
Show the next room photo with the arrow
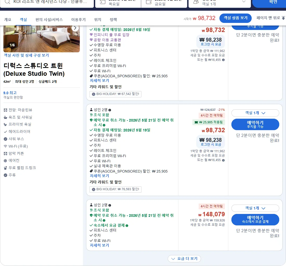point(75,28)
